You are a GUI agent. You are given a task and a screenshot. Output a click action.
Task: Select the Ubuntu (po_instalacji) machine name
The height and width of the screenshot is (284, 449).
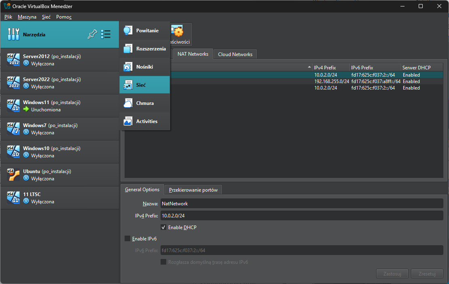pyautogui.click(x=47, y=171)
